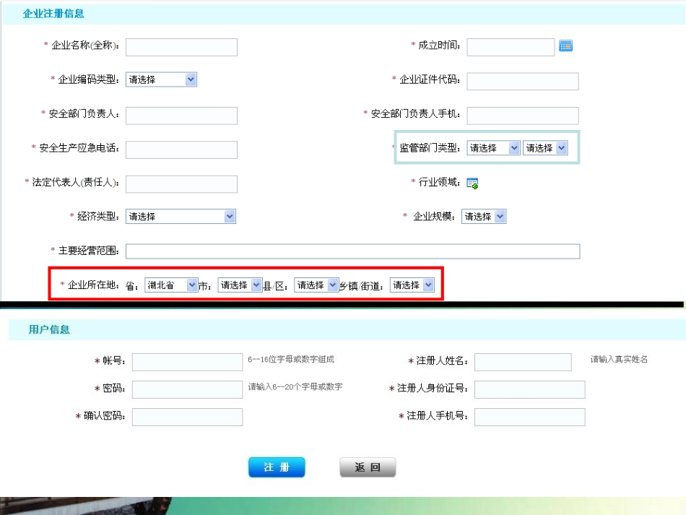Screen dimensions: 686x515
Task: Click the 企业所在地 label
Action: (x=93, y=285)
